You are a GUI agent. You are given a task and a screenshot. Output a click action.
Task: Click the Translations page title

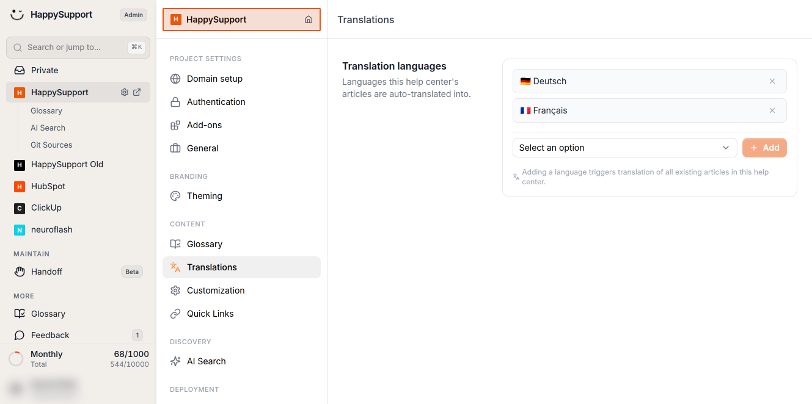[366, 20]
